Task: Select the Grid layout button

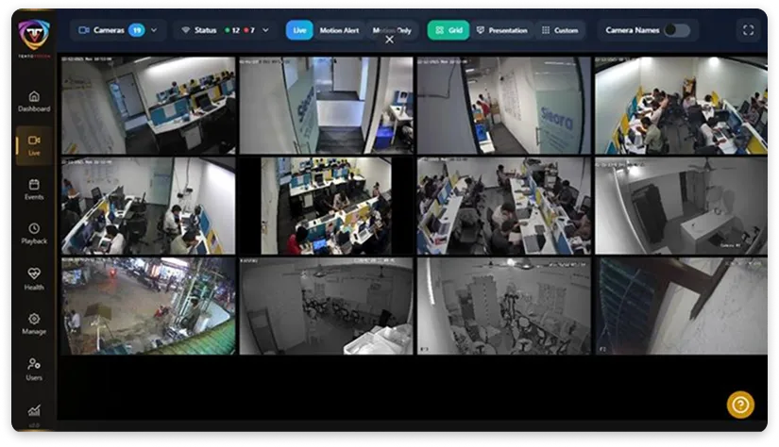Action: coord(449,30)
